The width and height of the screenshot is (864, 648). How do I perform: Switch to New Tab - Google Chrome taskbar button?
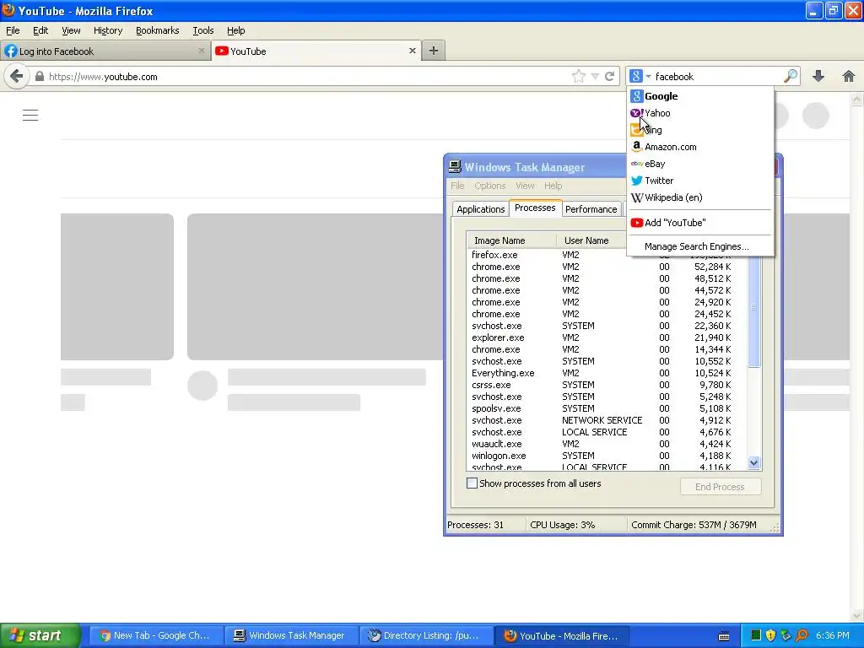[x=156, y=635]
